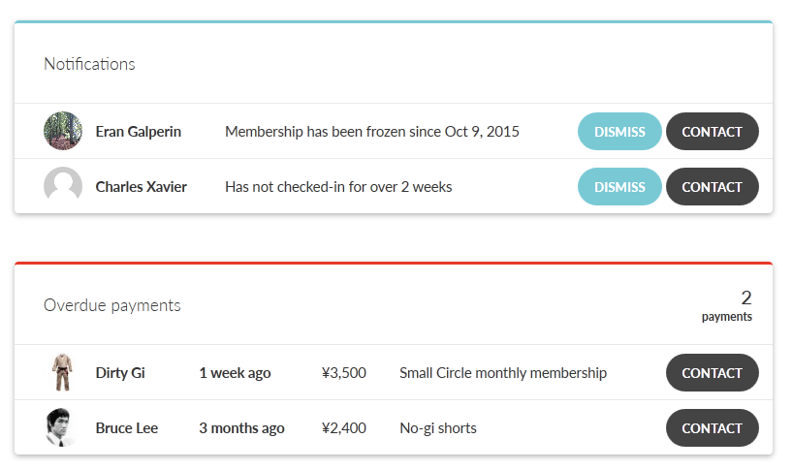Open Bruce Lee's profile photo
This screenshot has width=793, height=470.
62,427
